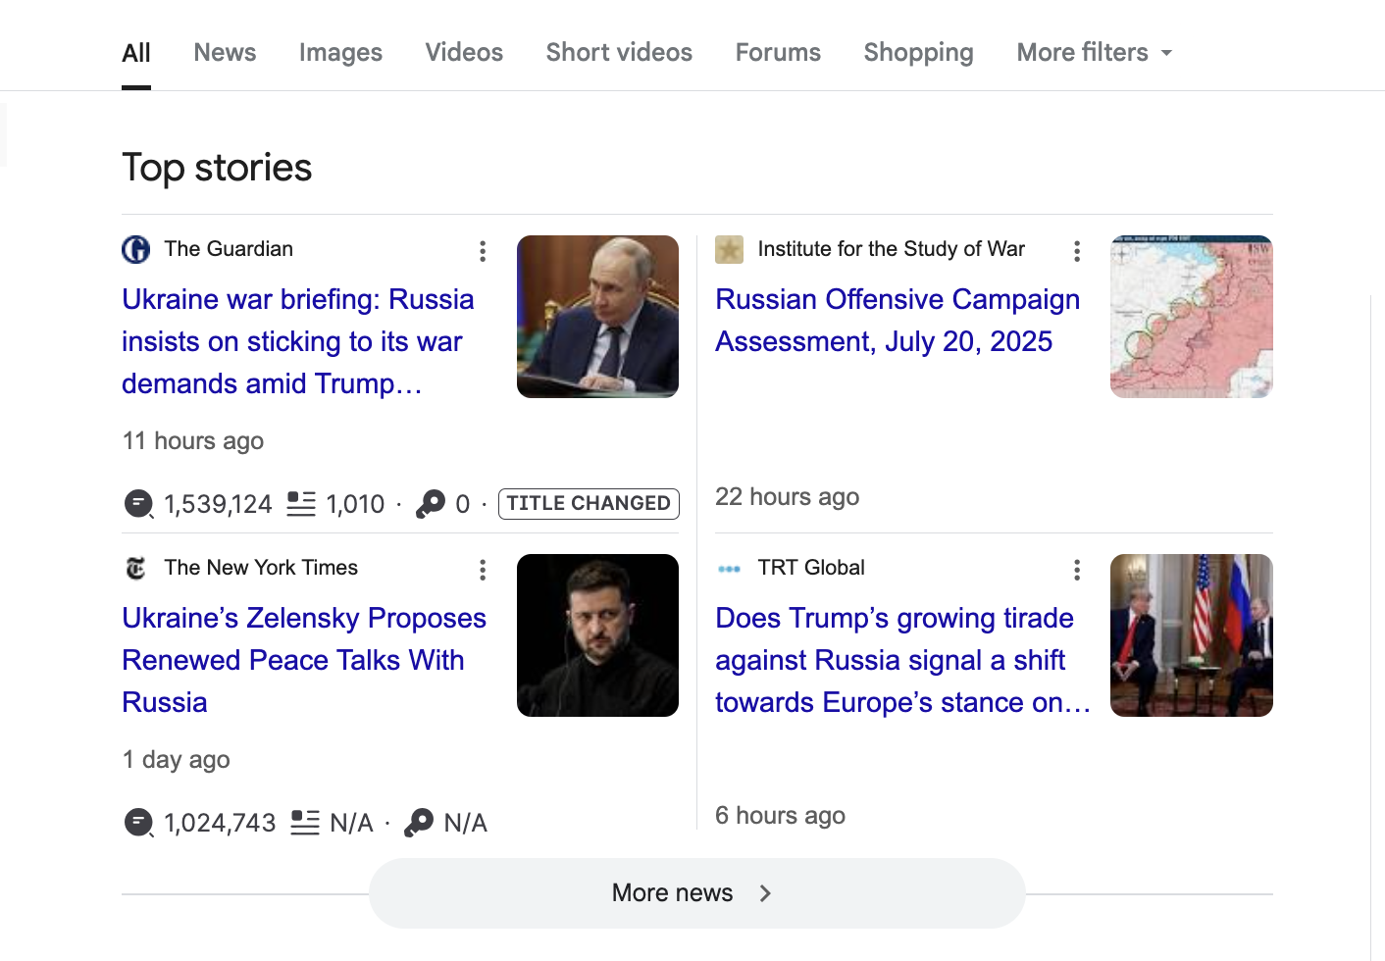
Task: Open three-dot menu for Institute for the Study of War
Action: tap(1076, 251)
